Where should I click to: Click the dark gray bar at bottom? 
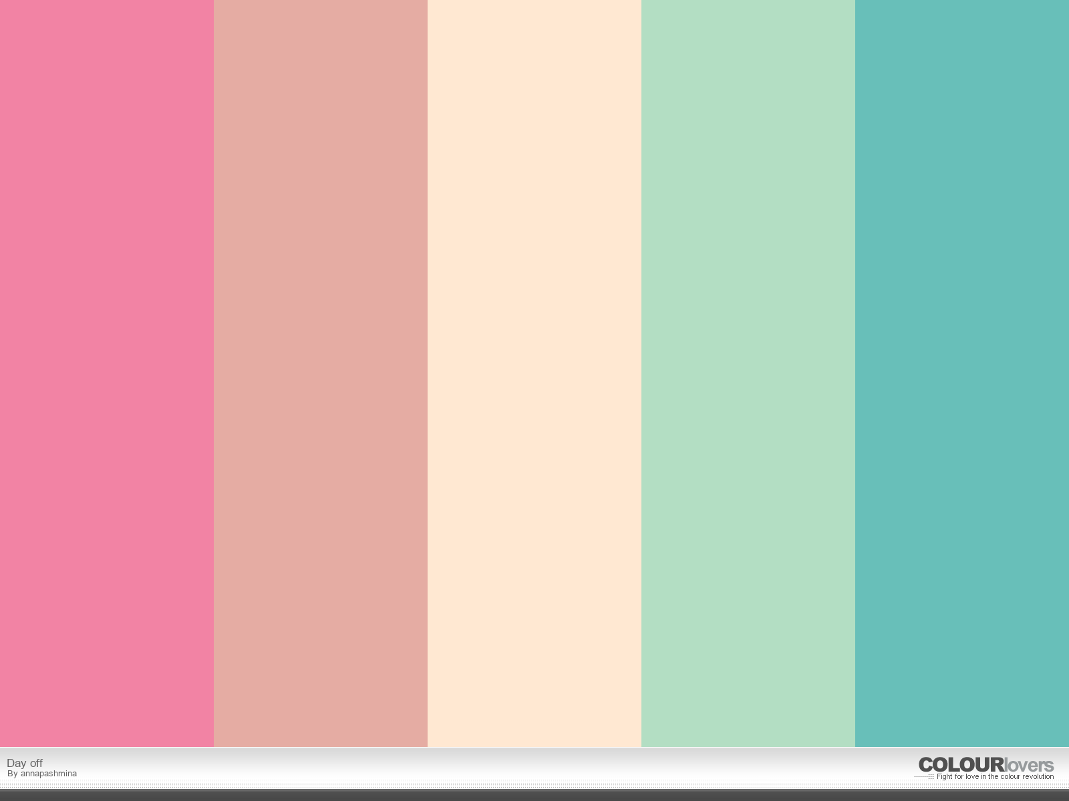(534, 795)
